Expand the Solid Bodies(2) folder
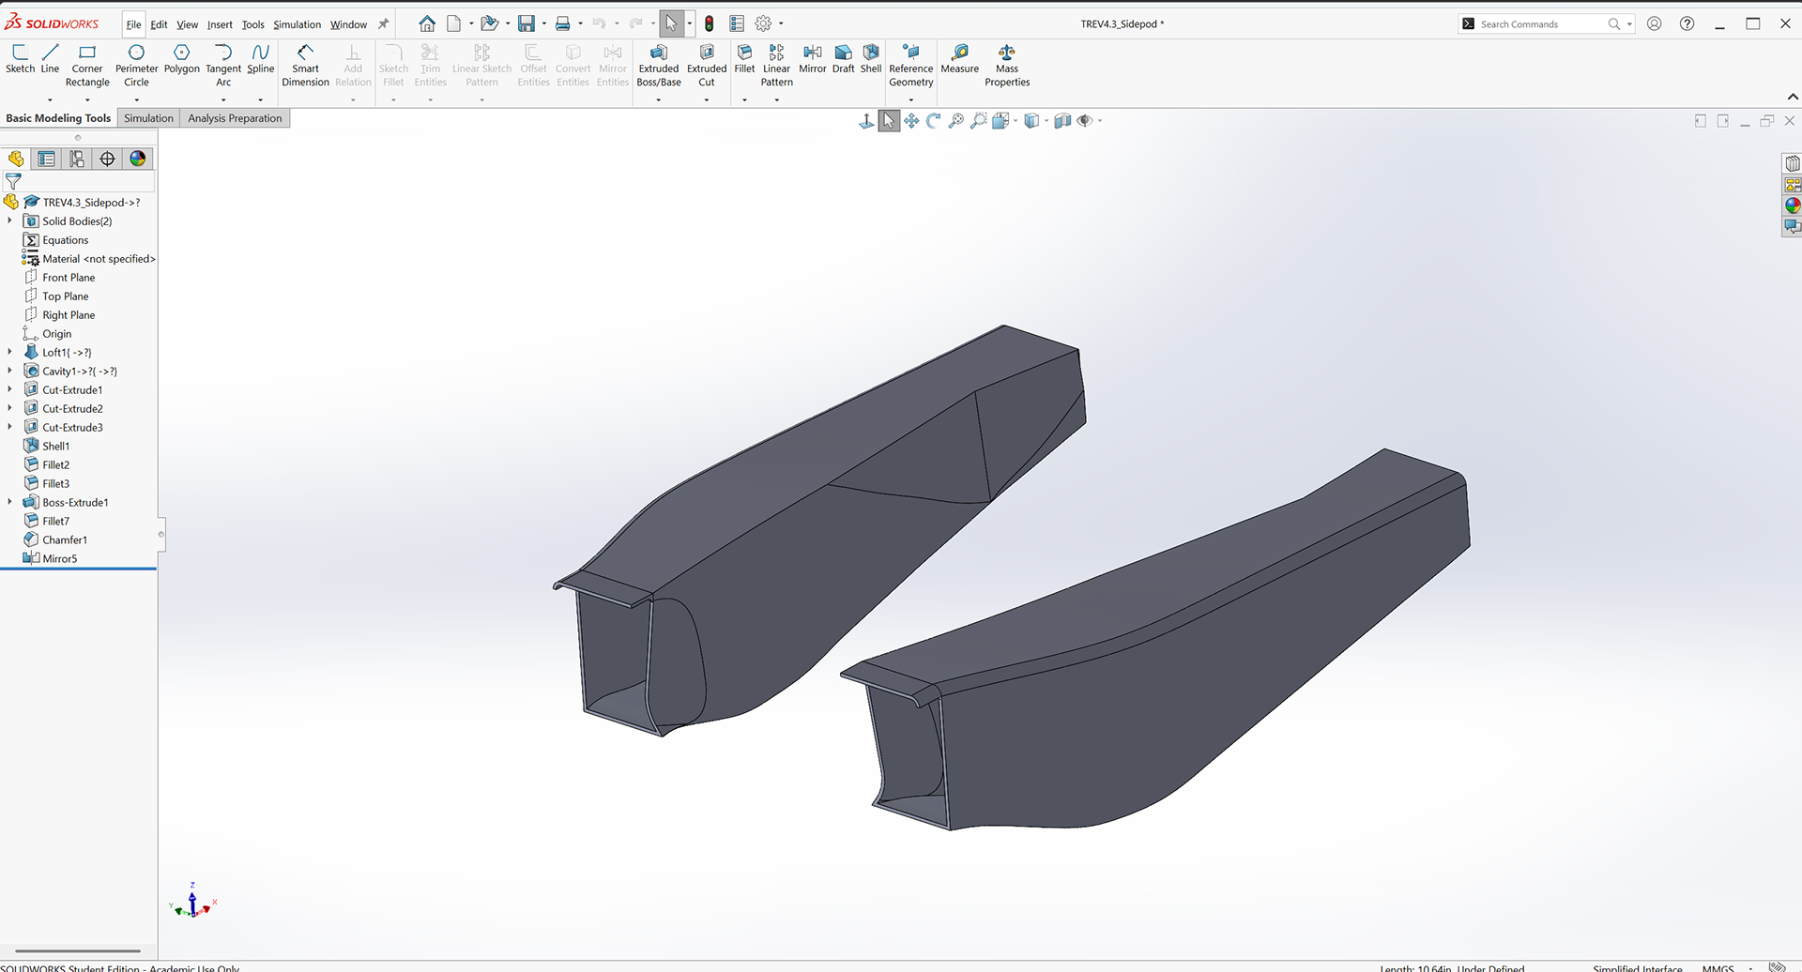Image resolution: width=1802 pixels, height=972 pixels. point(10,220)
